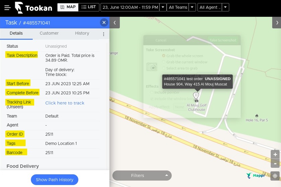Open the hamburger navigation menu
This screenshot has width=281, height=187.
pos(7,7)
